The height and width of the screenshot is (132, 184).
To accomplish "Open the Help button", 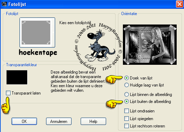I will tap(93, 121).
